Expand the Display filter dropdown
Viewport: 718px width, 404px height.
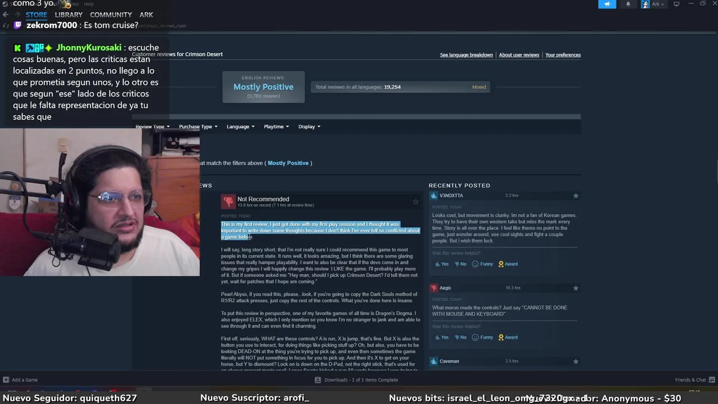(x=309, y=127)
